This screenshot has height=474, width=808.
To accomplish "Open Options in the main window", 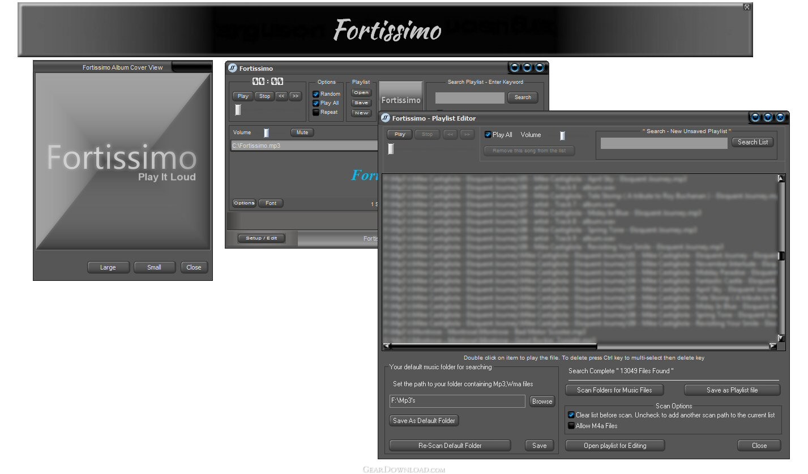I will (244, 203).
